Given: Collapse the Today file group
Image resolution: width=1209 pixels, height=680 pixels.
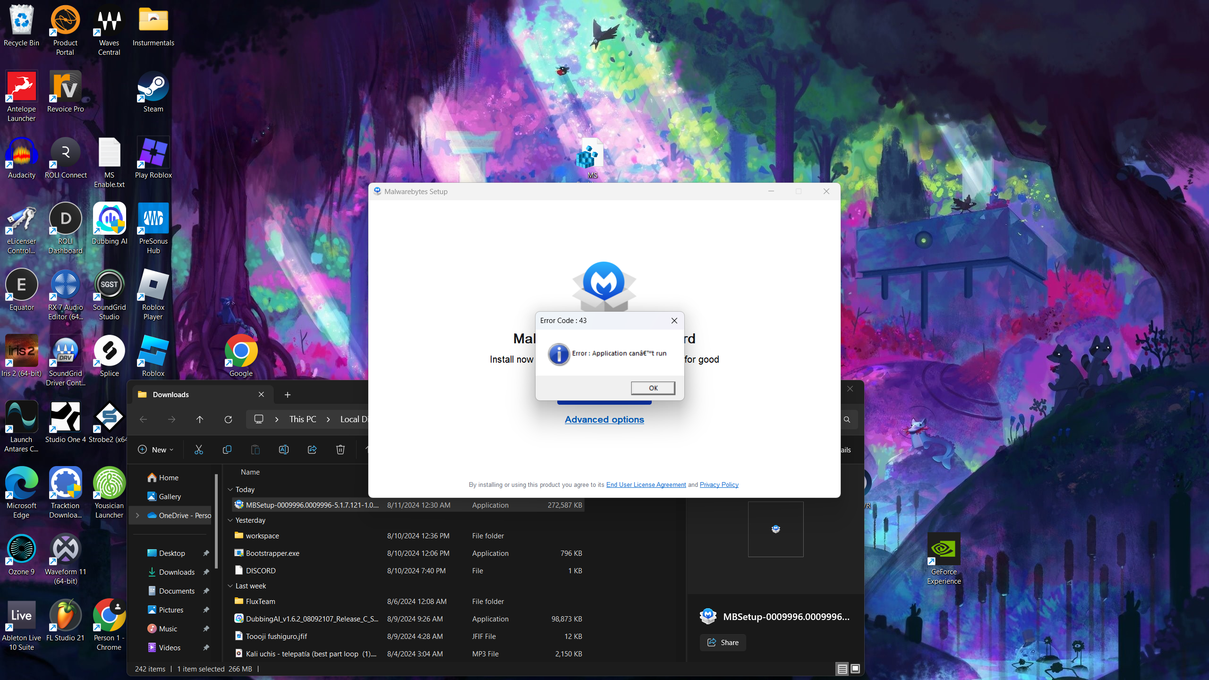Looking at the screenshot, I should 230,490.
